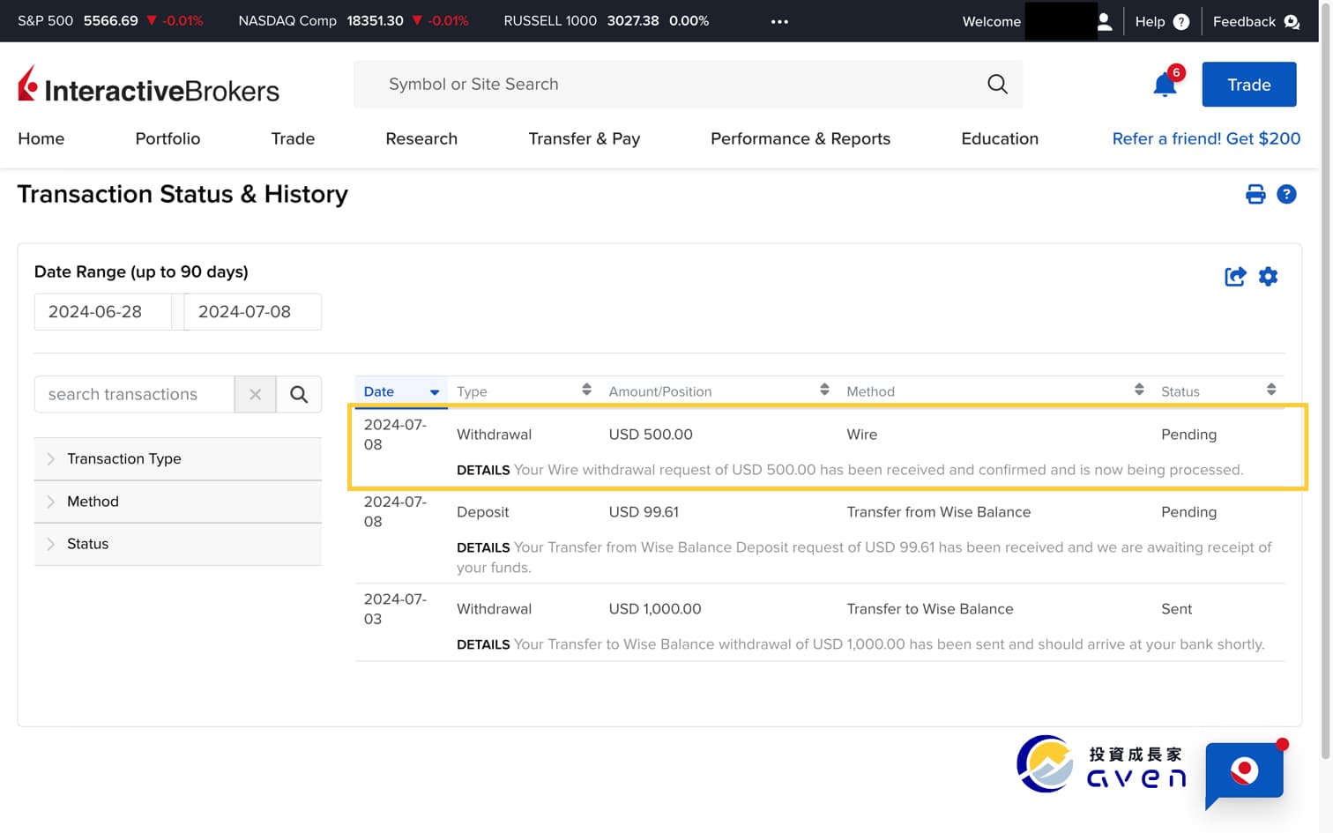This screenshot has width=1333, height=833.
Task: Open the Trade navigation menu
Action: point(293,138)
